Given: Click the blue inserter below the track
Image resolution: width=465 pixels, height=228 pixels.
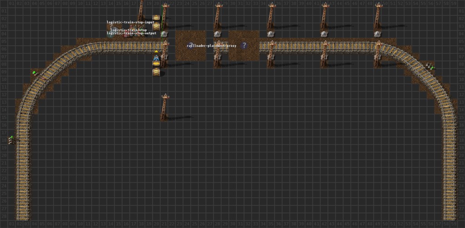Looking at the screenshot, I should click(156, 57).
